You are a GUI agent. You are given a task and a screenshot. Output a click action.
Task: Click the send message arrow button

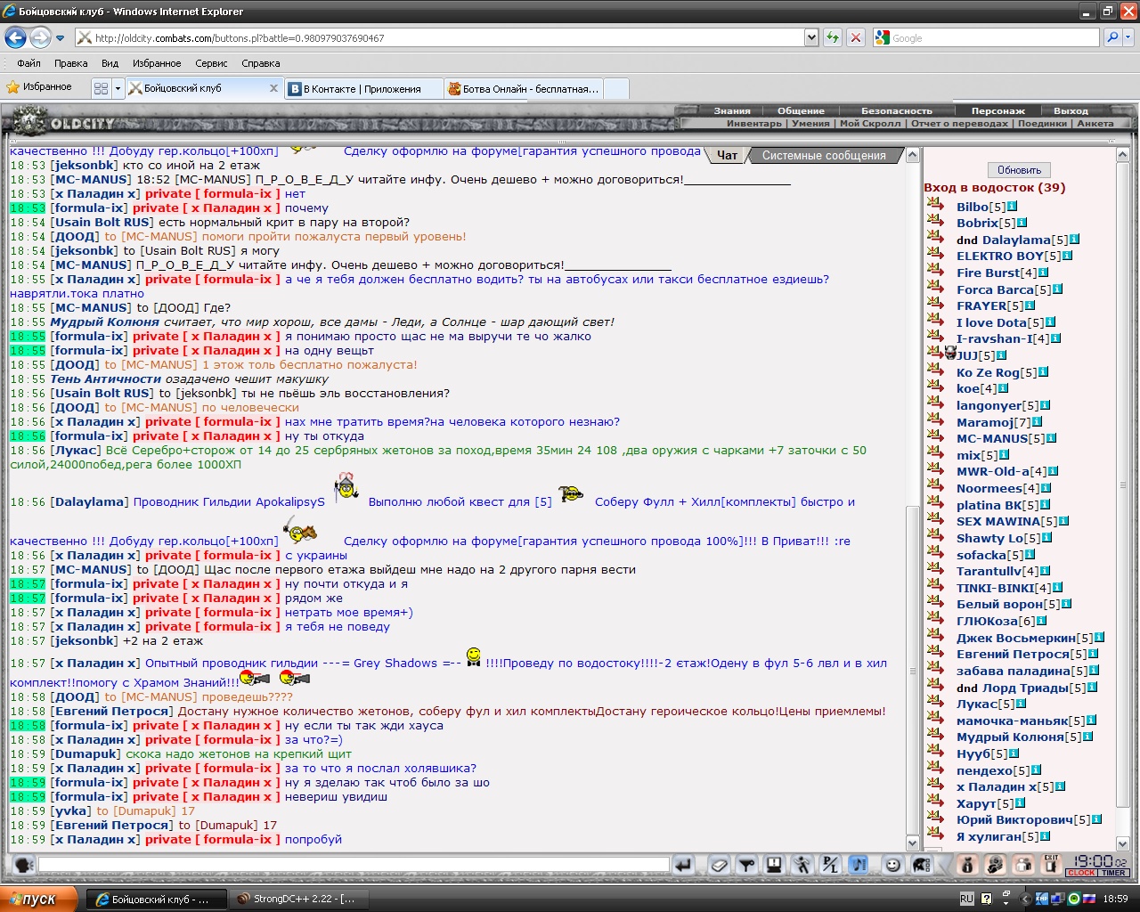(x=684, y=865)
